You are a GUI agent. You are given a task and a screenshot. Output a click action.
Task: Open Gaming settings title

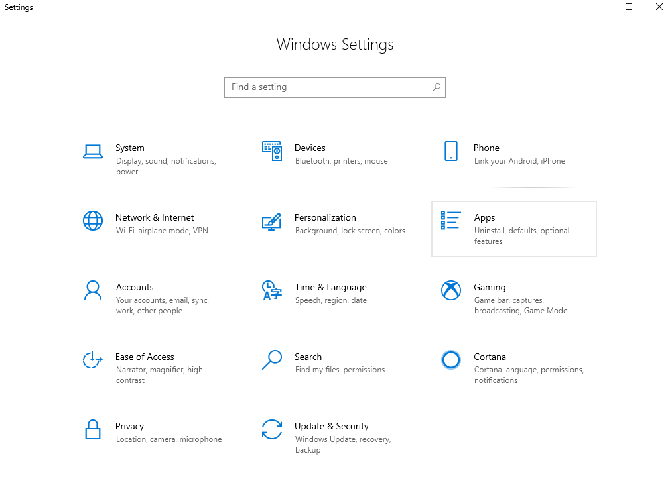tap(490, 288)
